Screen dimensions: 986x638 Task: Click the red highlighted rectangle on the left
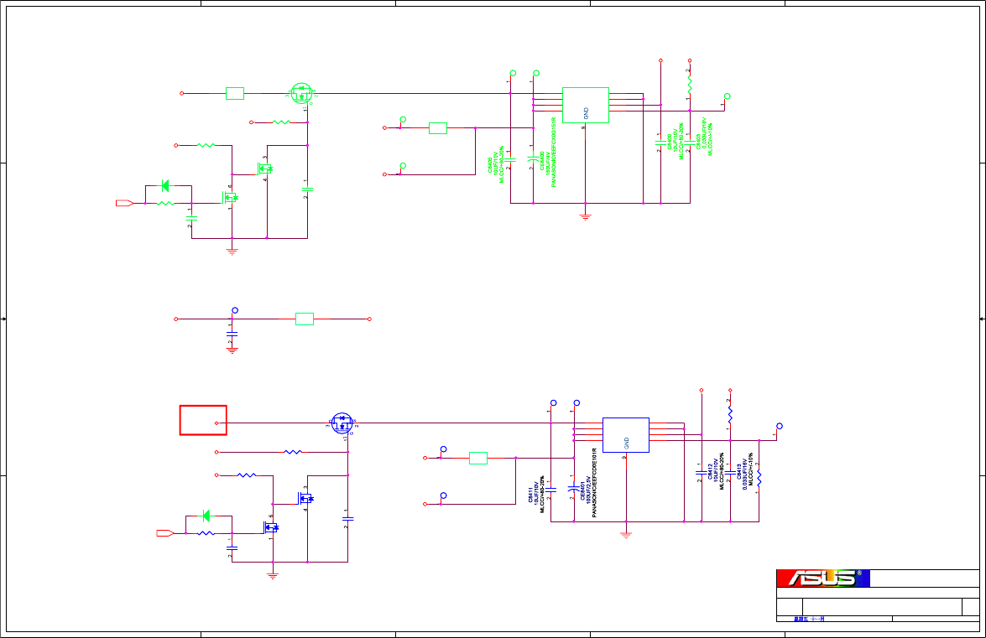[203, 420]
